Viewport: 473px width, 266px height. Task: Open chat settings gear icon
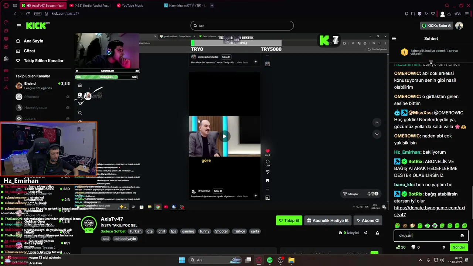pyautogui.click(x=444, y=247)
